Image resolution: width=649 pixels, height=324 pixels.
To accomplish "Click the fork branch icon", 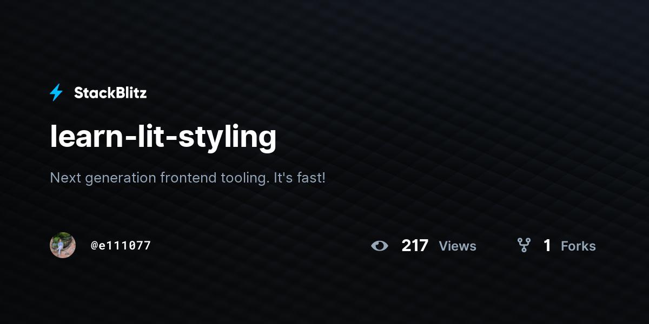I will point(524,246).
